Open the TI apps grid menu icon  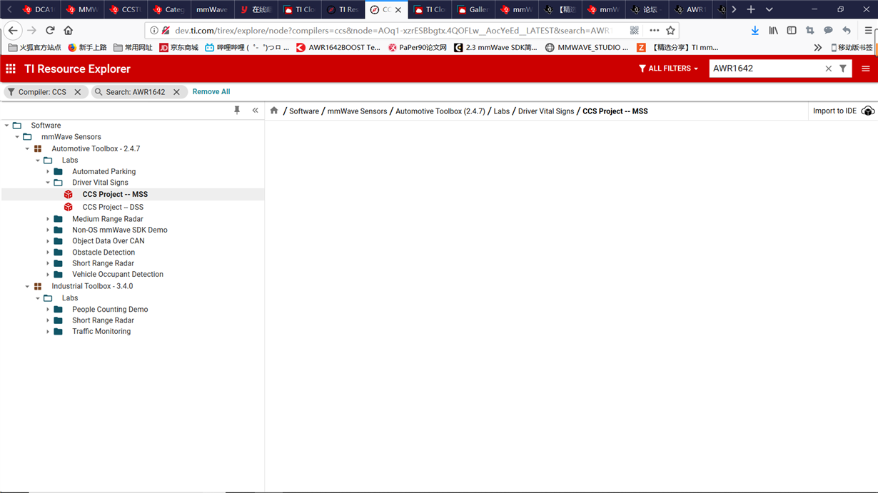tap(11, 68)
